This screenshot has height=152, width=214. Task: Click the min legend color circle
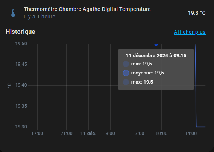(126, 64)
